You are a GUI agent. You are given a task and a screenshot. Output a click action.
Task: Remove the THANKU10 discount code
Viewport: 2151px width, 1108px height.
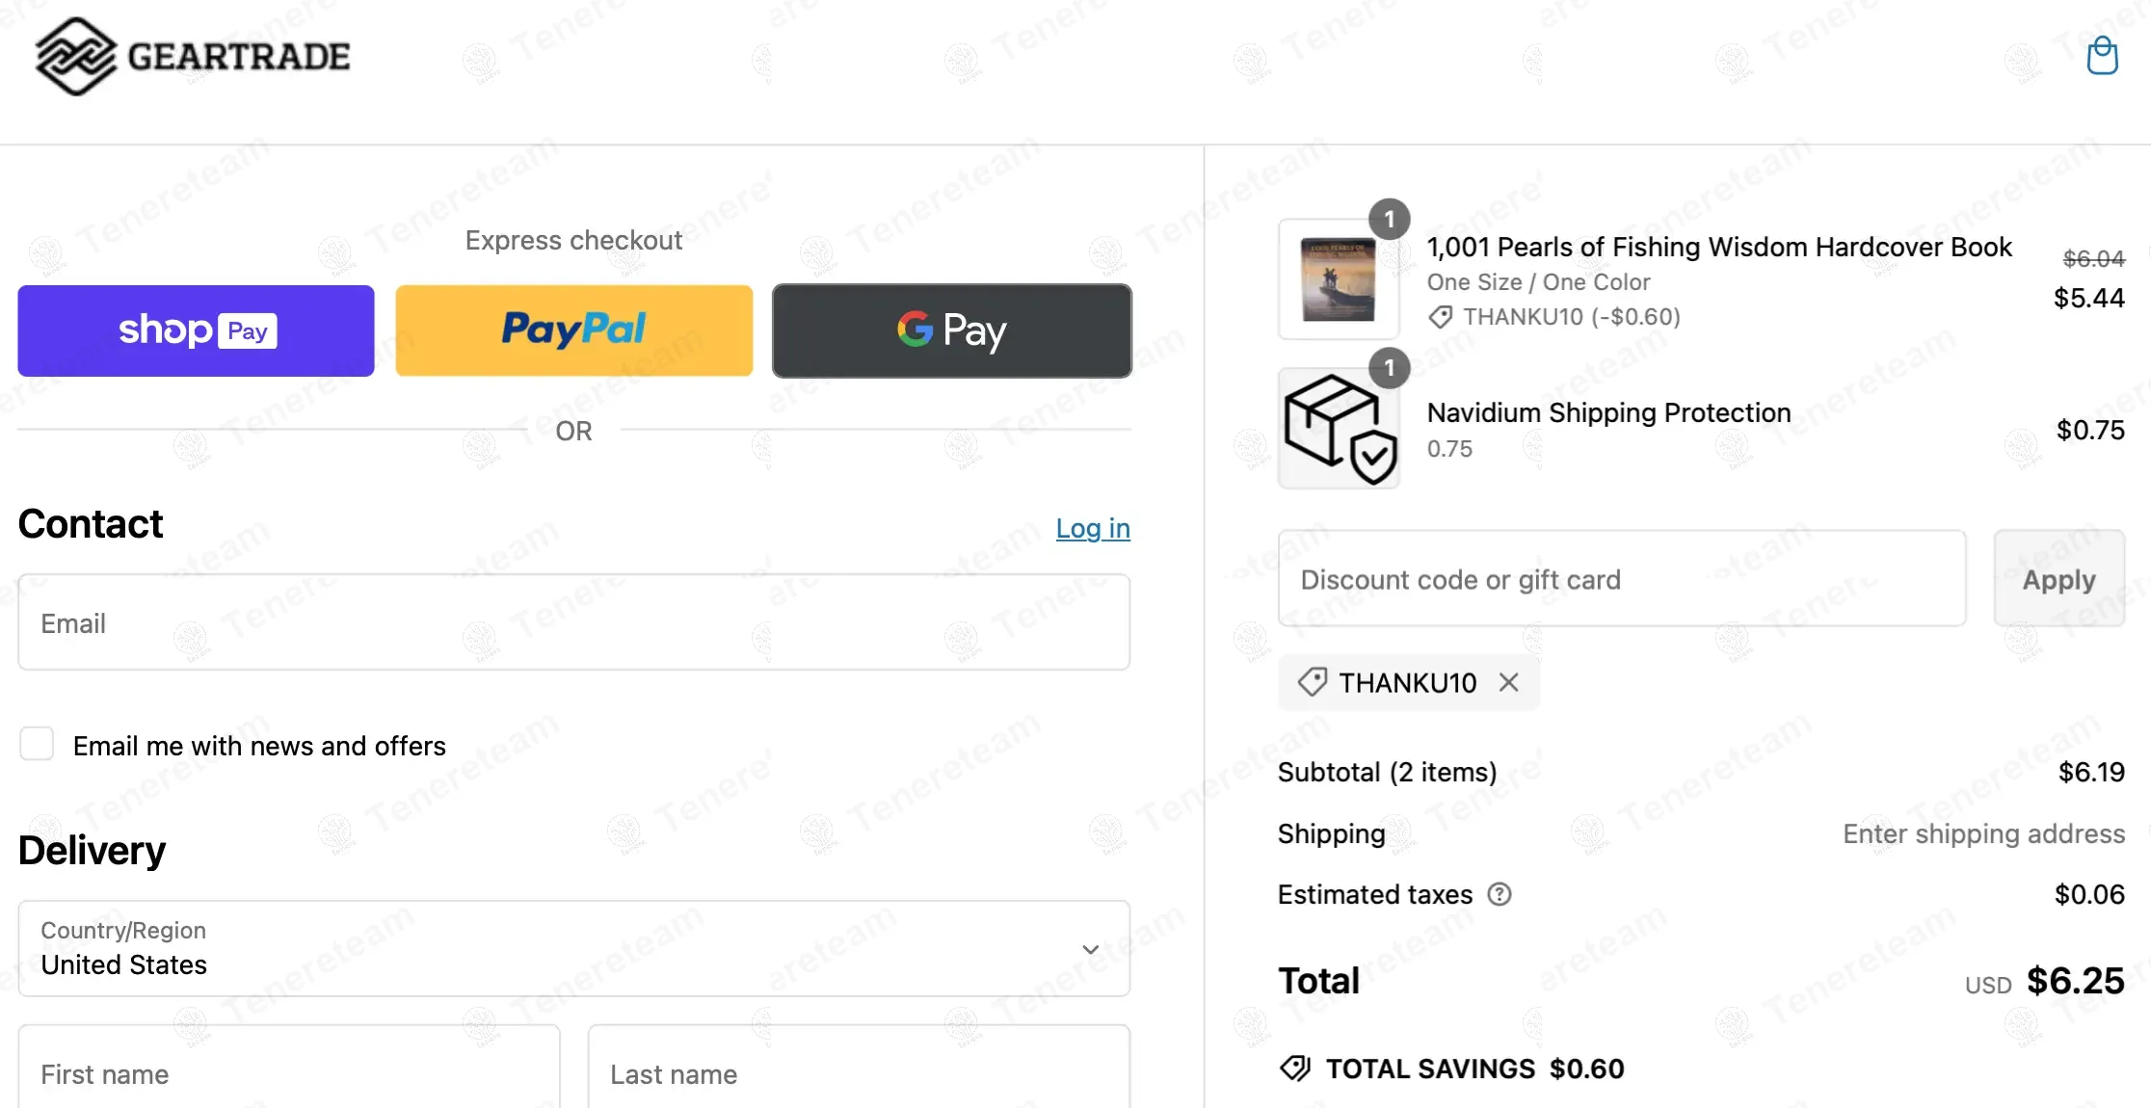[1509, 682]
